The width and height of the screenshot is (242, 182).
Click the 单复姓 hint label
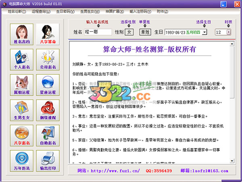tap(144, 22)
